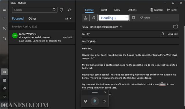Discard the draft message
The width and height of the screenshot is (185, 109).
tap(156, 10)
